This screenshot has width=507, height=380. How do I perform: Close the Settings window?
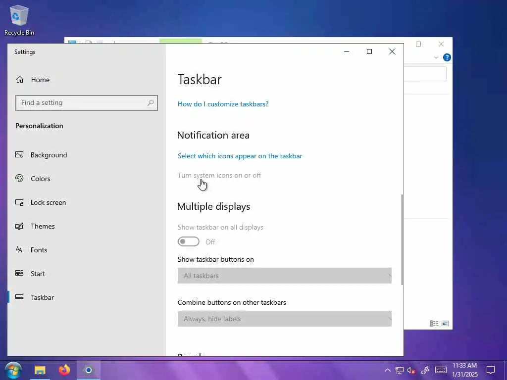(x=392, y=51)
